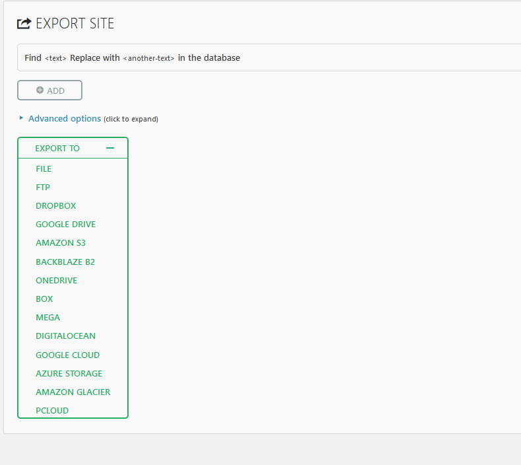Screen dimensions: 521x465
Task: Expand Advanced options triangle arrow
Action: [22, 118]
